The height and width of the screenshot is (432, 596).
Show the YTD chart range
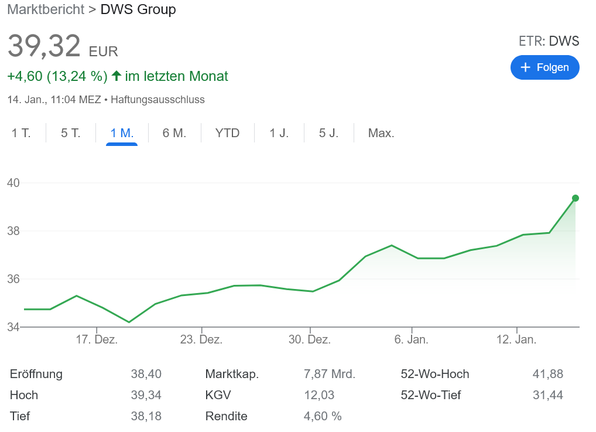point(227,133)
